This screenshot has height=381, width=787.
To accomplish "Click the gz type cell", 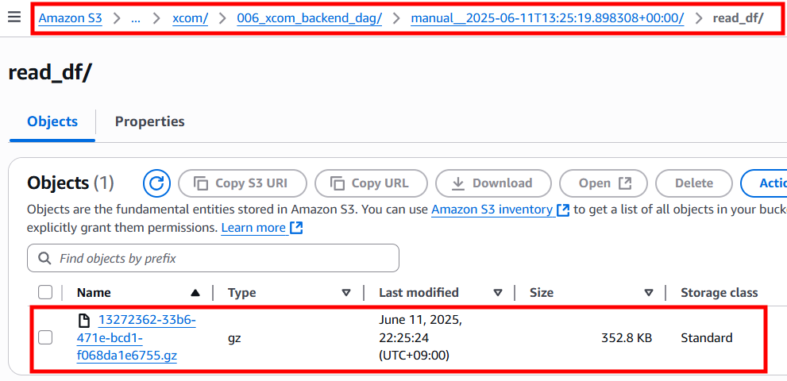I will (x=234, y=339).
